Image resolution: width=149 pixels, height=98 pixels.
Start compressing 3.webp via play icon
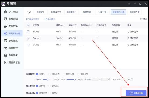[x=129, y=45]
